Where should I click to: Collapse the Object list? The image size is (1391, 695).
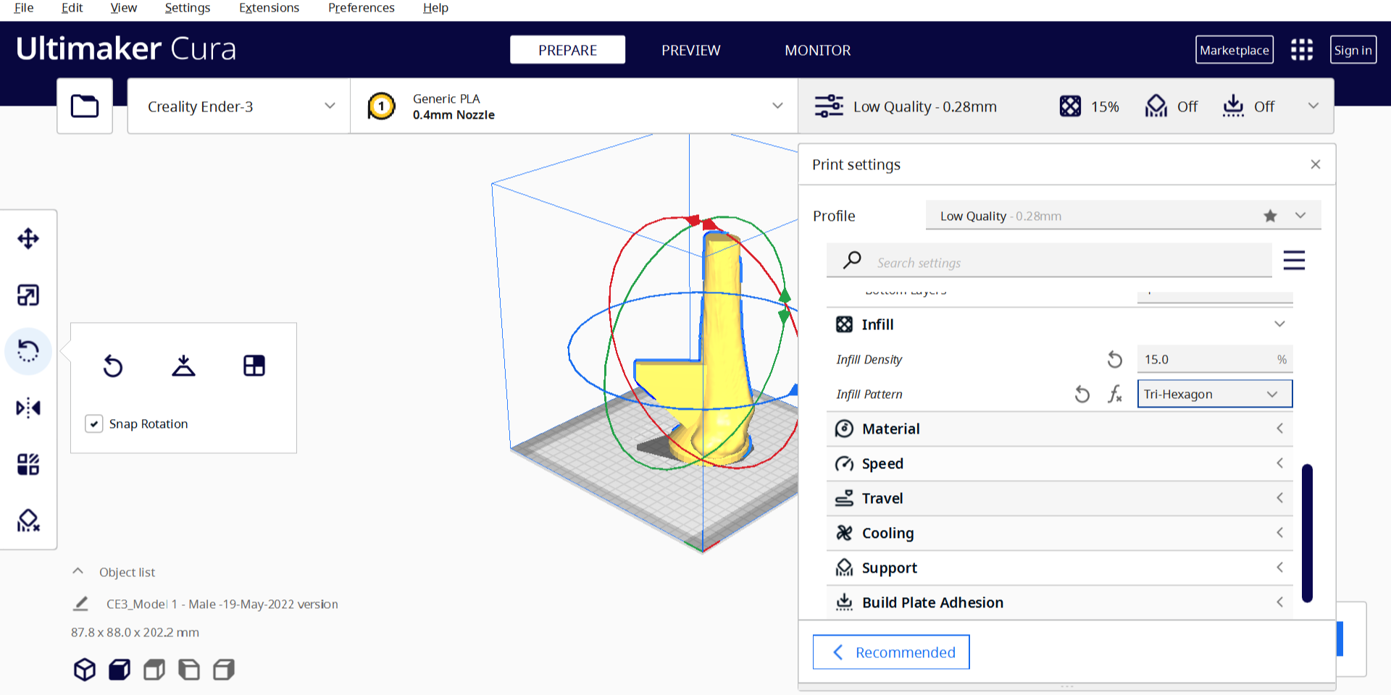tap(78, 572)
